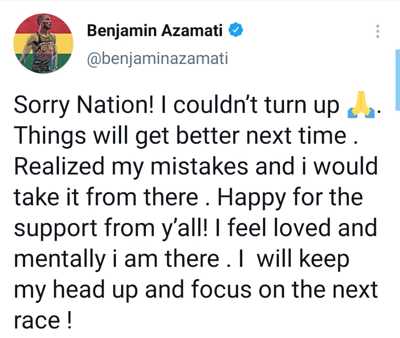Click the @benjaminazamati handle
400x338 pixels.
point(158,58)
